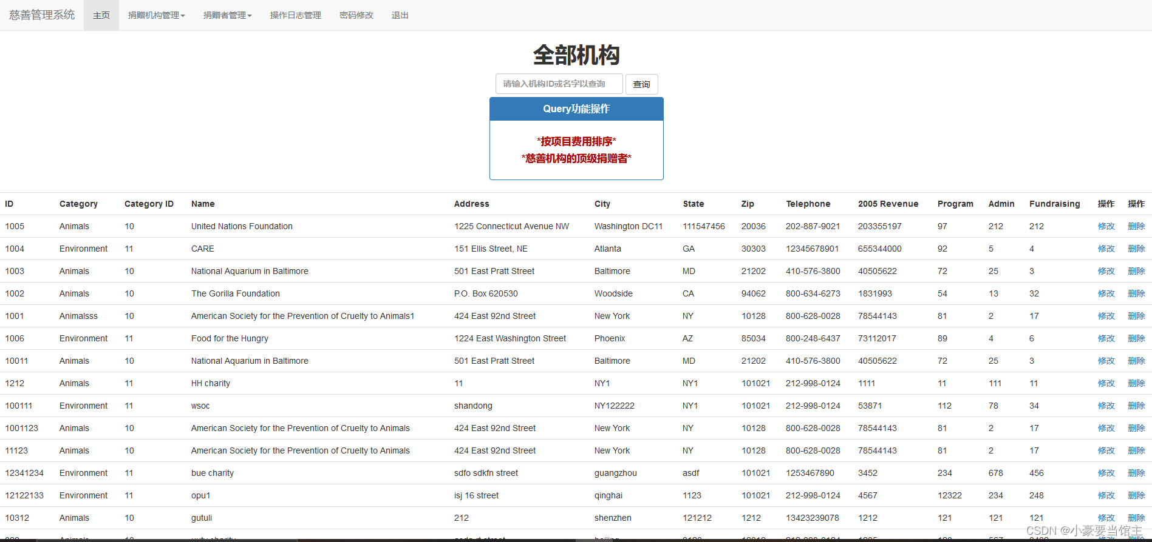
Task: Click the 全部机构 page heading
Action: tap(576, 55)
